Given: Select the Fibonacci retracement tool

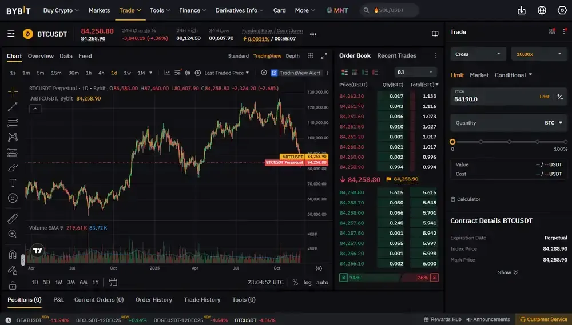Looking at the screenshot, I should (x=13, y=122).
